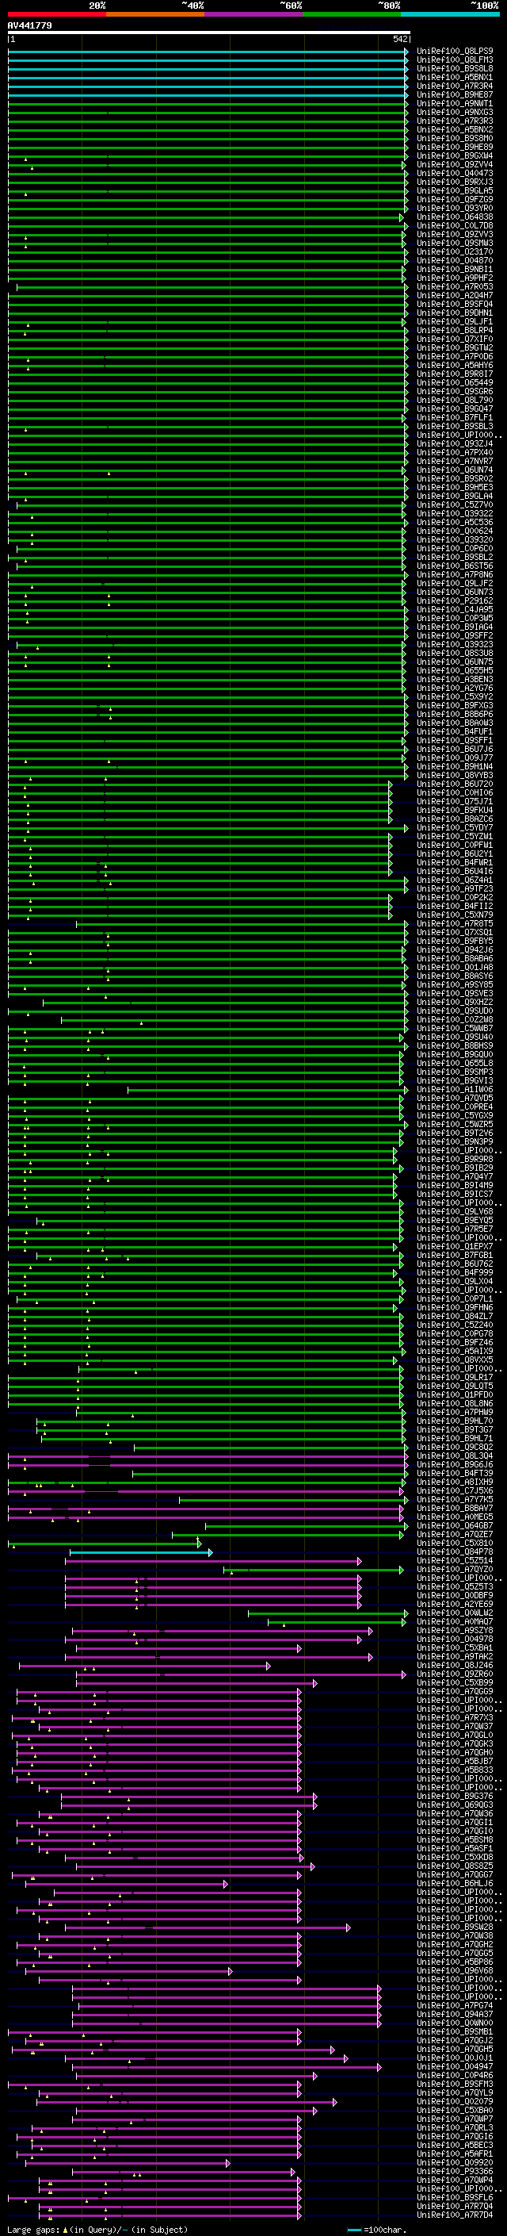
Task: Open hit UniRef100_Q8LFM3
Action: tap(455, 60)
